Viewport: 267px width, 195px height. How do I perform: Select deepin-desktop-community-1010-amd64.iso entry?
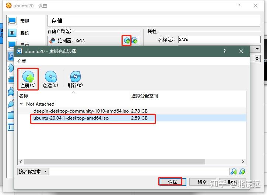pyautogui.click(x=81, y=111)
